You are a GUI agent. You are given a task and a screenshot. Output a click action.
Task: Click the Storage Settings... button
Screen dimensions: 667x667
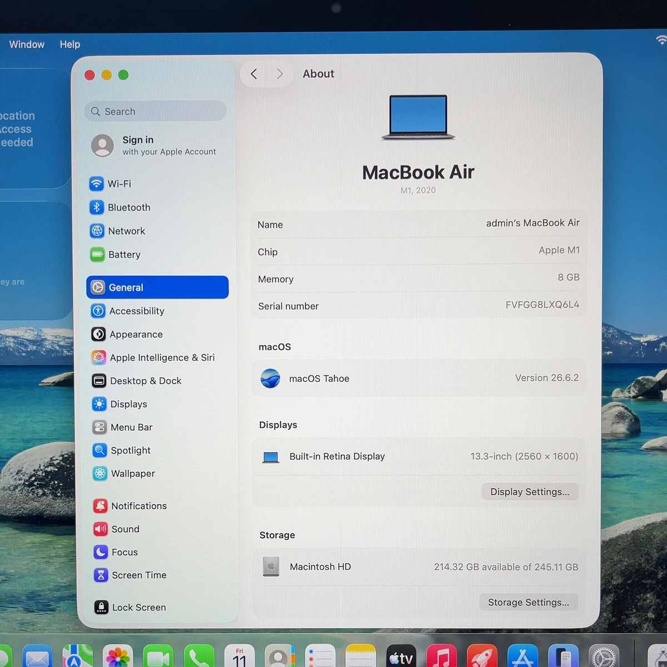[x=529, y=603]
